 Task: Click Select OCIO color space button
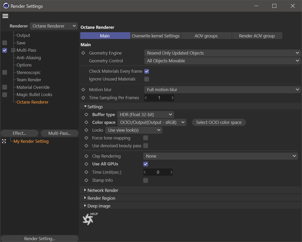[219, 122]
